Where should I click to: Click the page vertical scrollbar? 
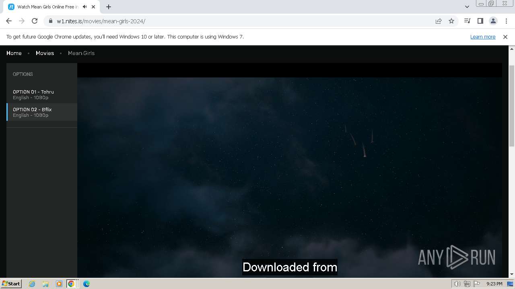point(512,106)
